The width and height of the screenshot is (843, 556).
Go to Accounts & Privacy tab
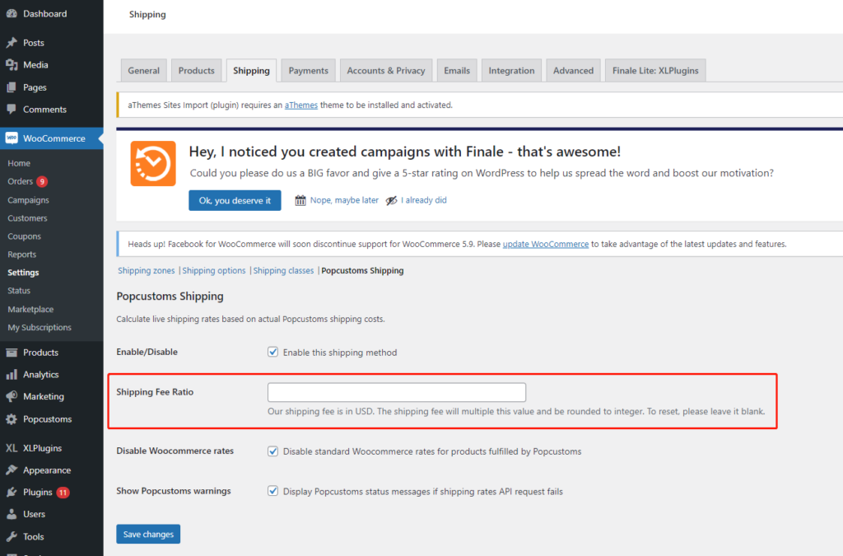point(386,71)
